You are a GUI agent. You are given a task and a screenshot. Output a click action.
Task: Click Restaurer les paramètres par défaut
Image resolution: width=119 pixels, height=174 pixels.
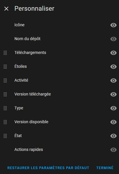48,168
